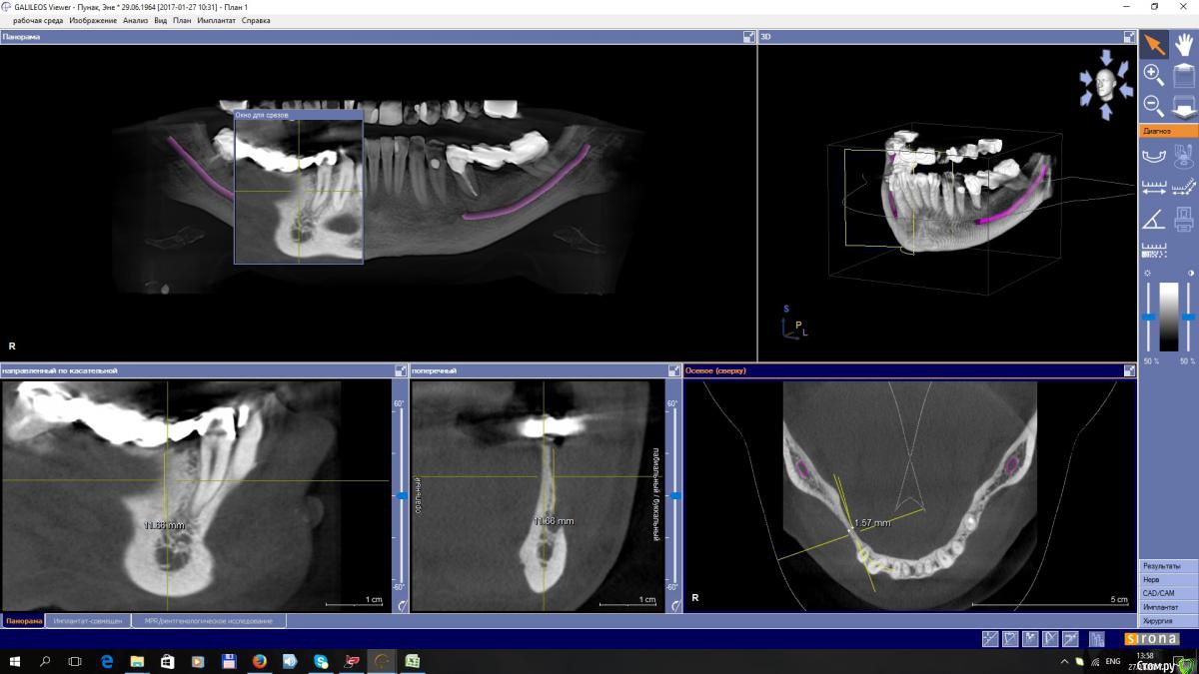Open Firefox from the Windows taskbar
The image size is (1199, 674).
click(x=259, y=661)
